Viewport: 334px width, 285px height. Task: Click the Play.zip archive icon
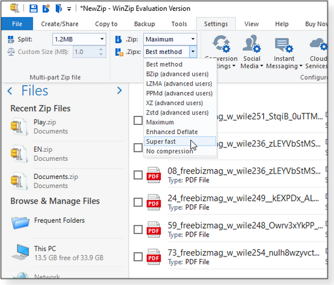[19, 127]
